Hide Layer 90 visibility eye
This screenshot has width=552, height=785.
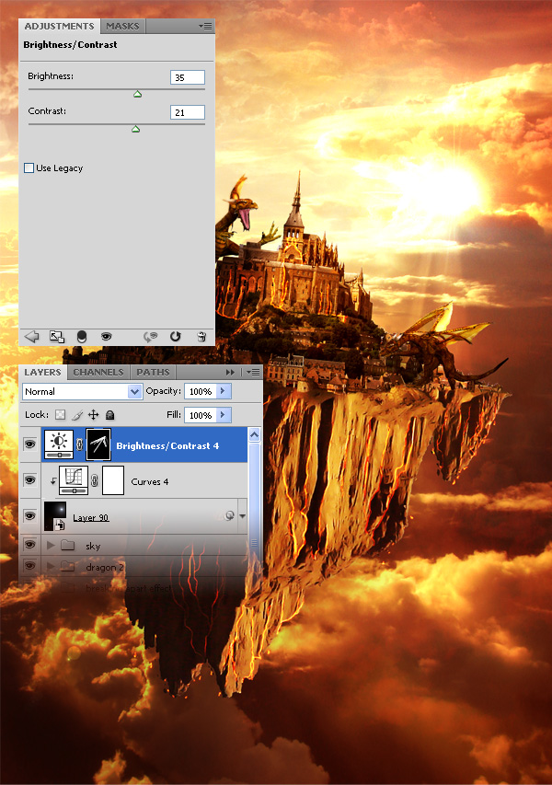tap(30, 515)
